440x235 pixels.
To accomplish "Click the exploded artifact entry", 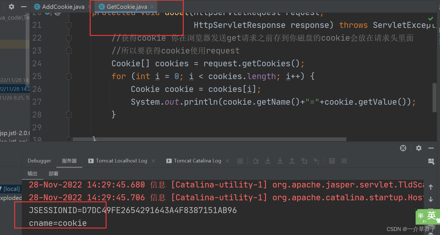I will tap(11, 198).
